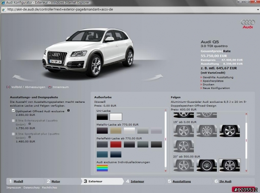Rotate the car view with right arrow
The width and height of the screenshot is (260, 193).
pos(153,78)
